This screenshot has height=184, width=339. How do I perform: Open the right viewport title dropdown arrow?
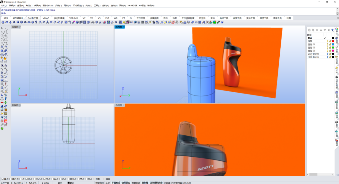[x=124, y=105]
